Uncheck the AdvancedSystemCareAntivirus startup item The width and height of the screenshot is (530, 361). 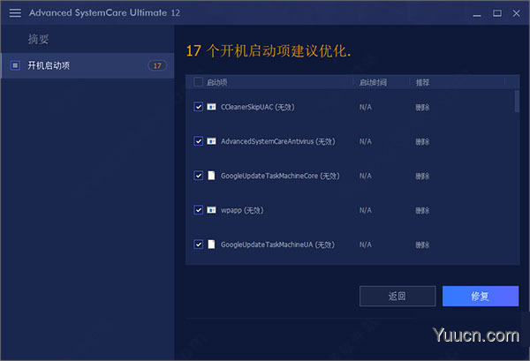pos(199,141)
